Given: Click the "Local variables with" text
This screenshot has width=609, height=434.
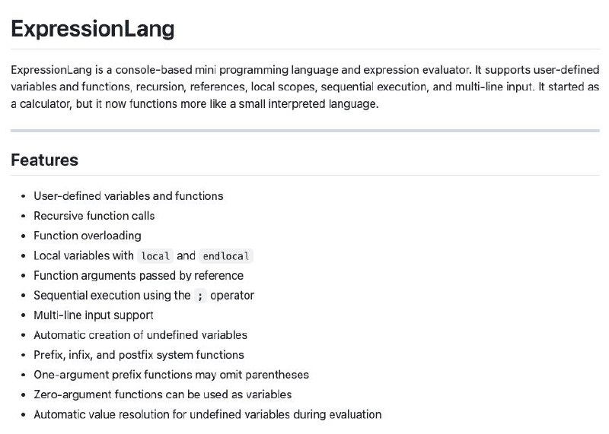Looking at the screenshot, I should [84, 255].
